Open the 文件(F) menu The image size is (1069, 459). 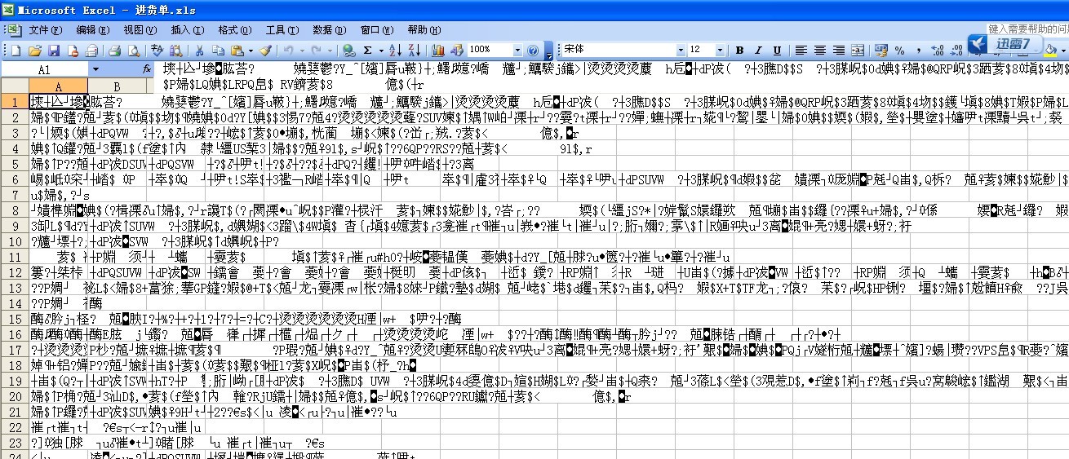tap(45, 29)
